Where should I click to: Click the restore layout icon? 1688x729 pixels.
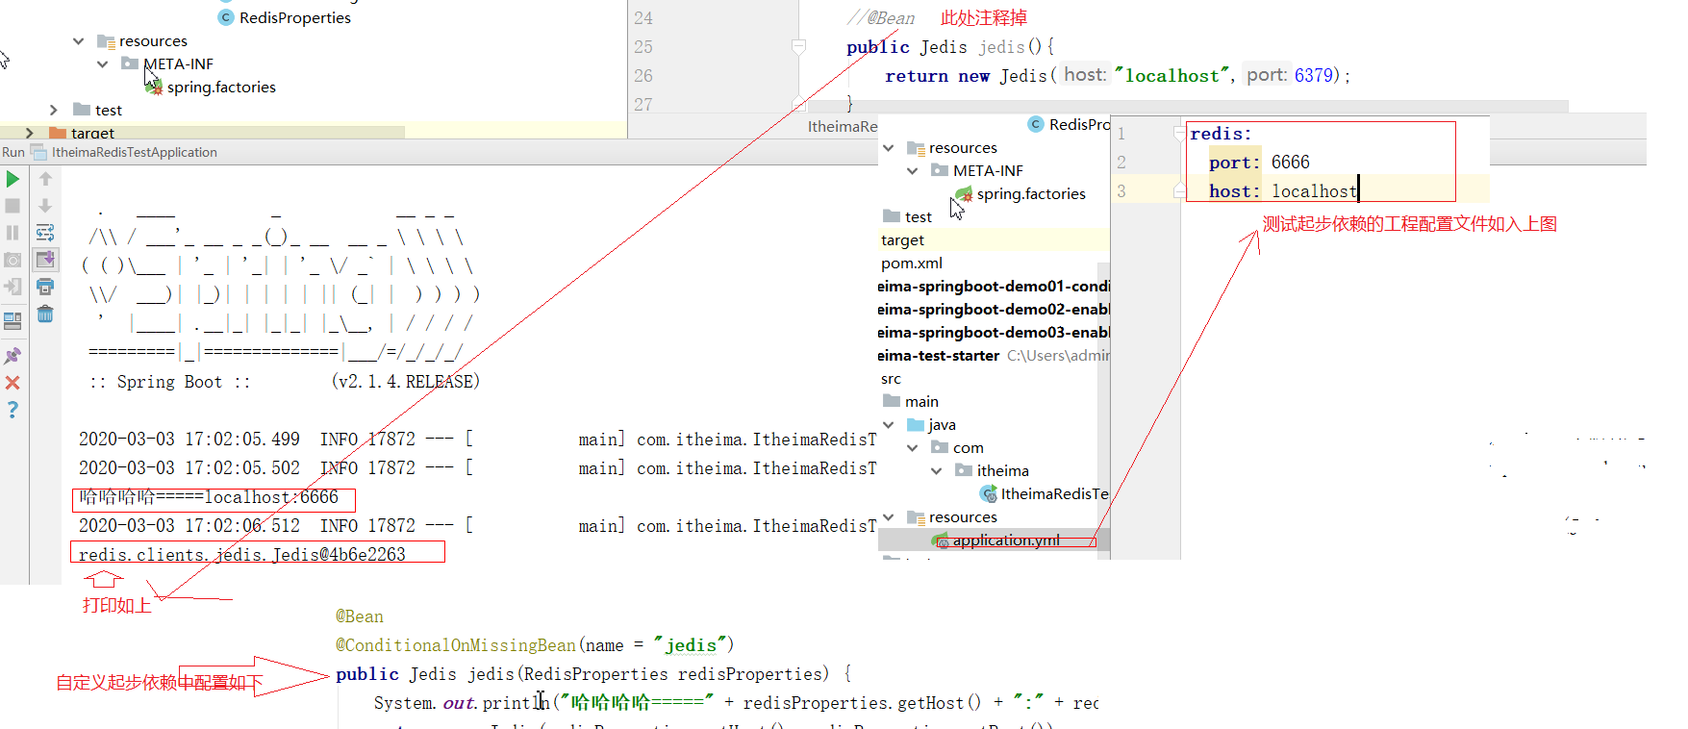click(x=13, y=321)
